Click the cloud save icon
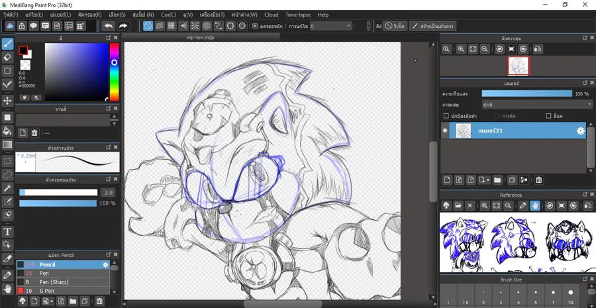This screenshot has height=308, width=596. [10, 26]
